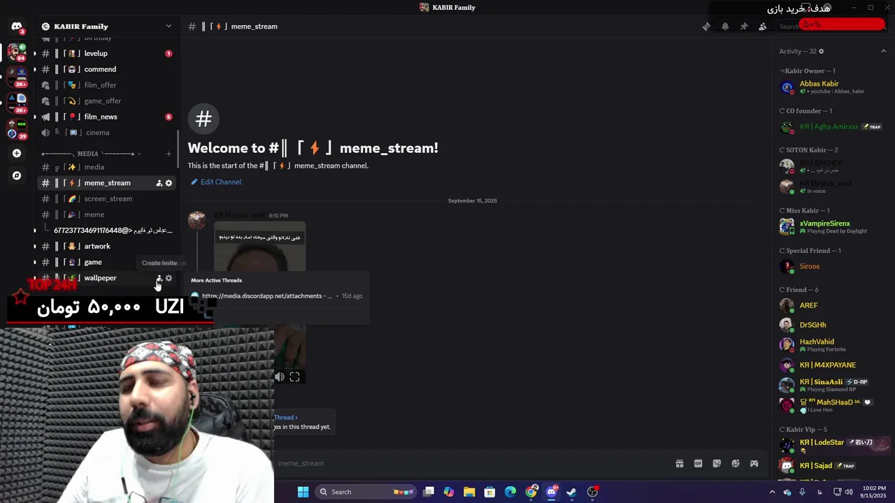This screenshot has height=503, width=895.
Task: Open LodeStar member profile
Action: pos(832,446)
